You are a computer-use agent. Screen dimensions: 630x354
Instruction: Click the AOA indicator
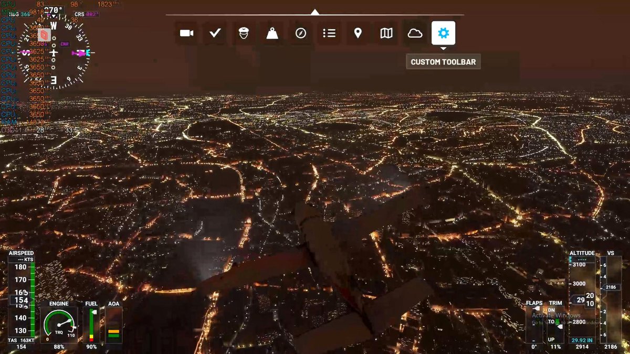(x=113, y=325)
